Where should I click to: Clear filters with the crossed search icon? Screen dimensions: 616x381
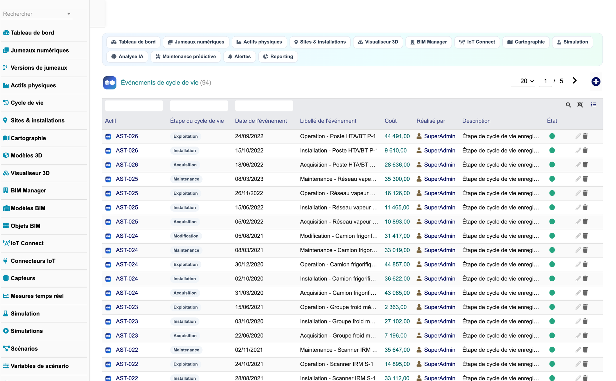click(580, 105)
